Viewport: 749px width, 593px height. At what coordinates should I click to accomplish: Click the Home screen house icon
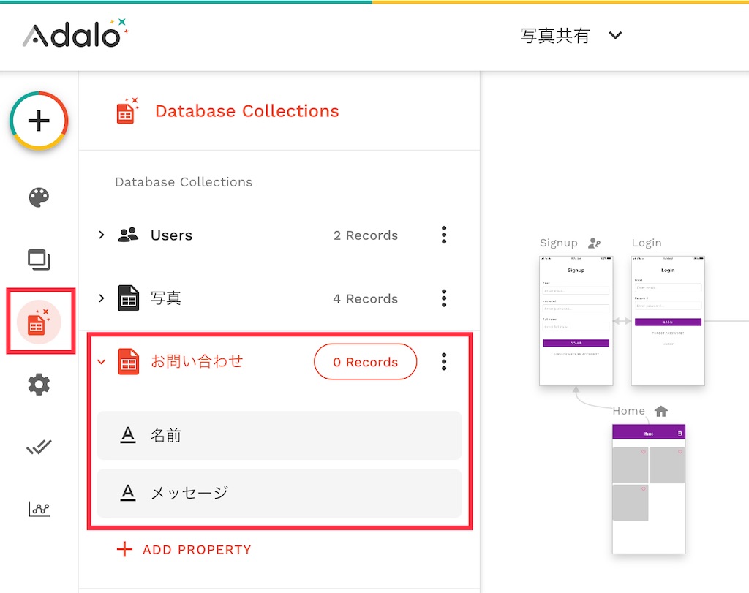click(661, 411)
